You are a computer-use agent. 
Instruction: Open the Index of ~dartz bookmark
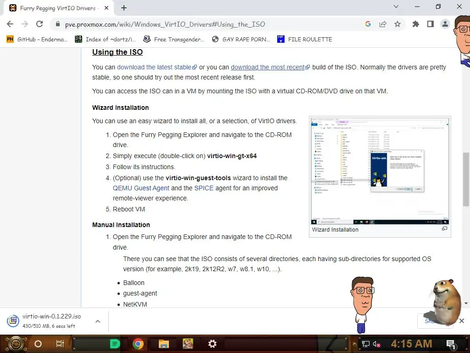(x=106, y=40)
